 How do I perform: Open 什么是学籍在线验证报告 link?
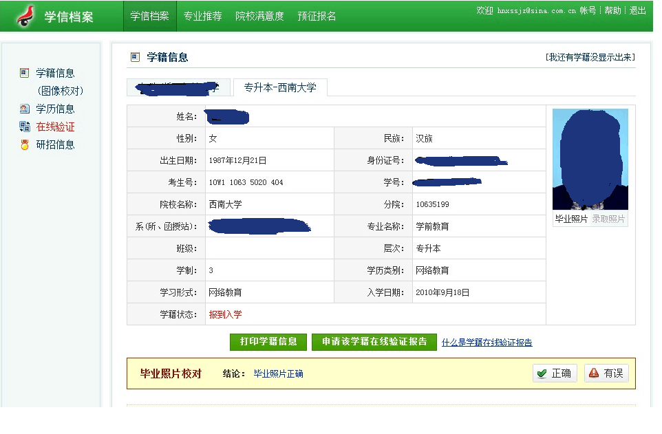[487, 343]
